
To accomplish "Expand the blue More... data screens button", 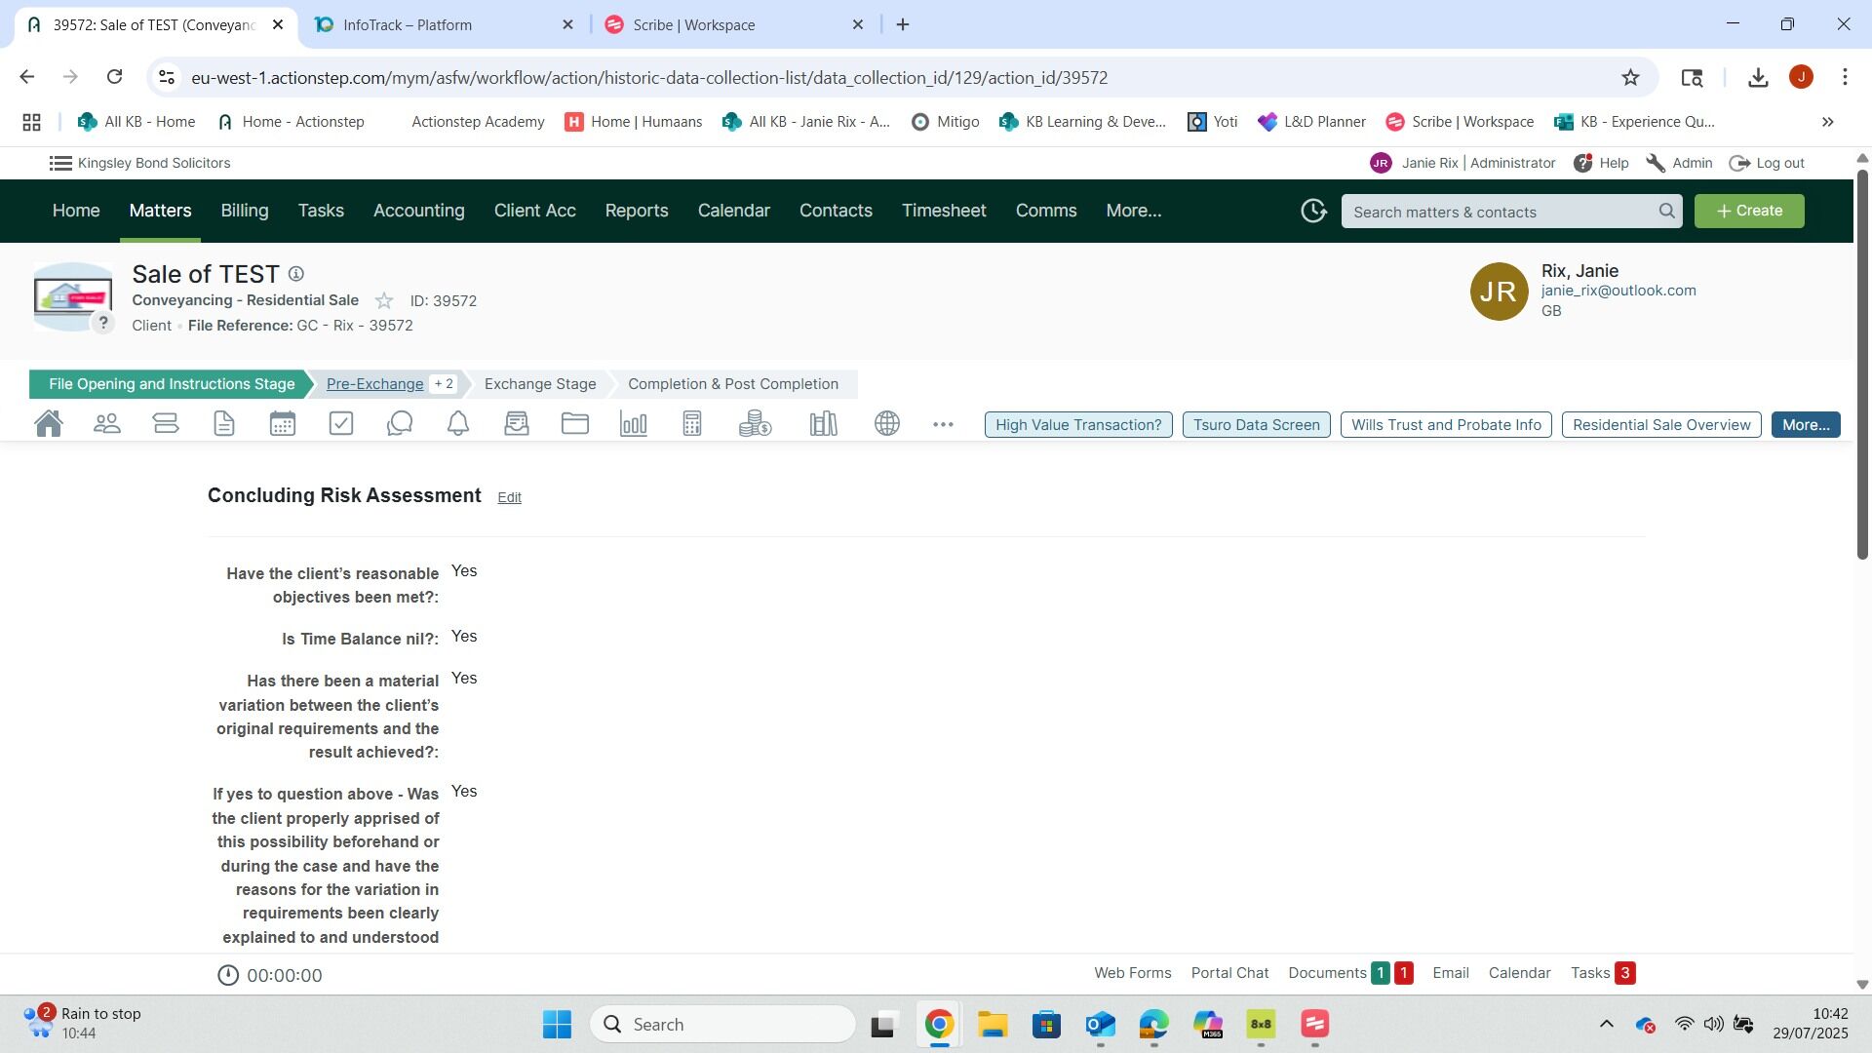I will (x=1805, y=425).
